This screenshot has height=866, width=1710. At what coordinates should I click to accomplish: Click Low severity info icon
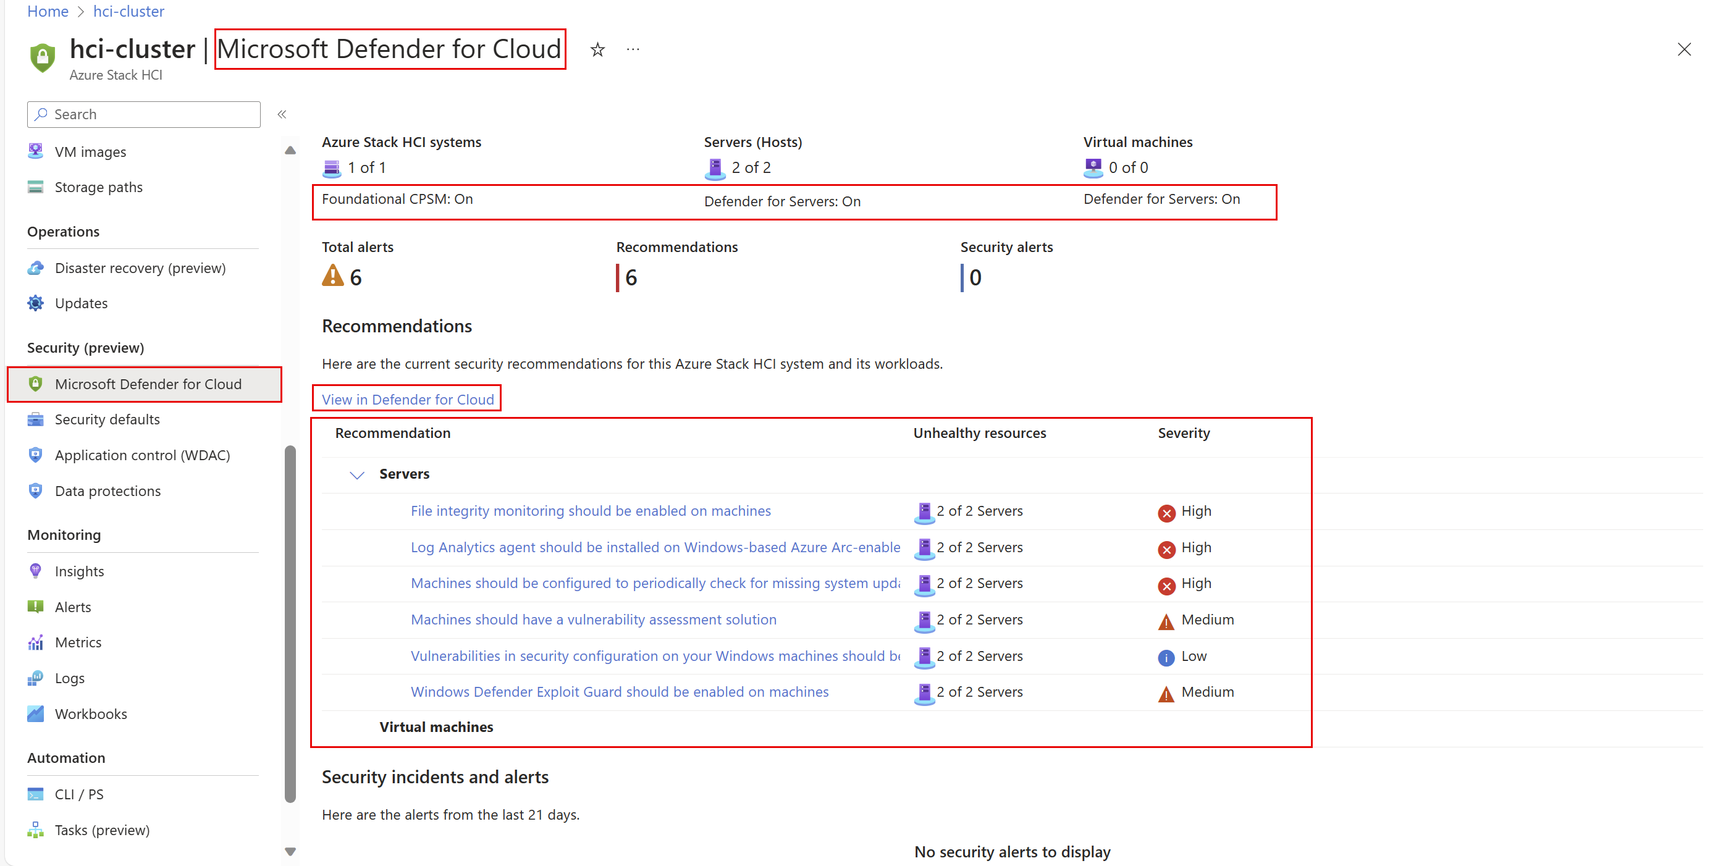[x=1166, y=658]
